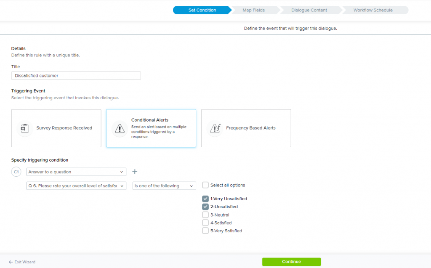Click the Title input field
This screenshot has height=268, width=431.
[76, 76]
